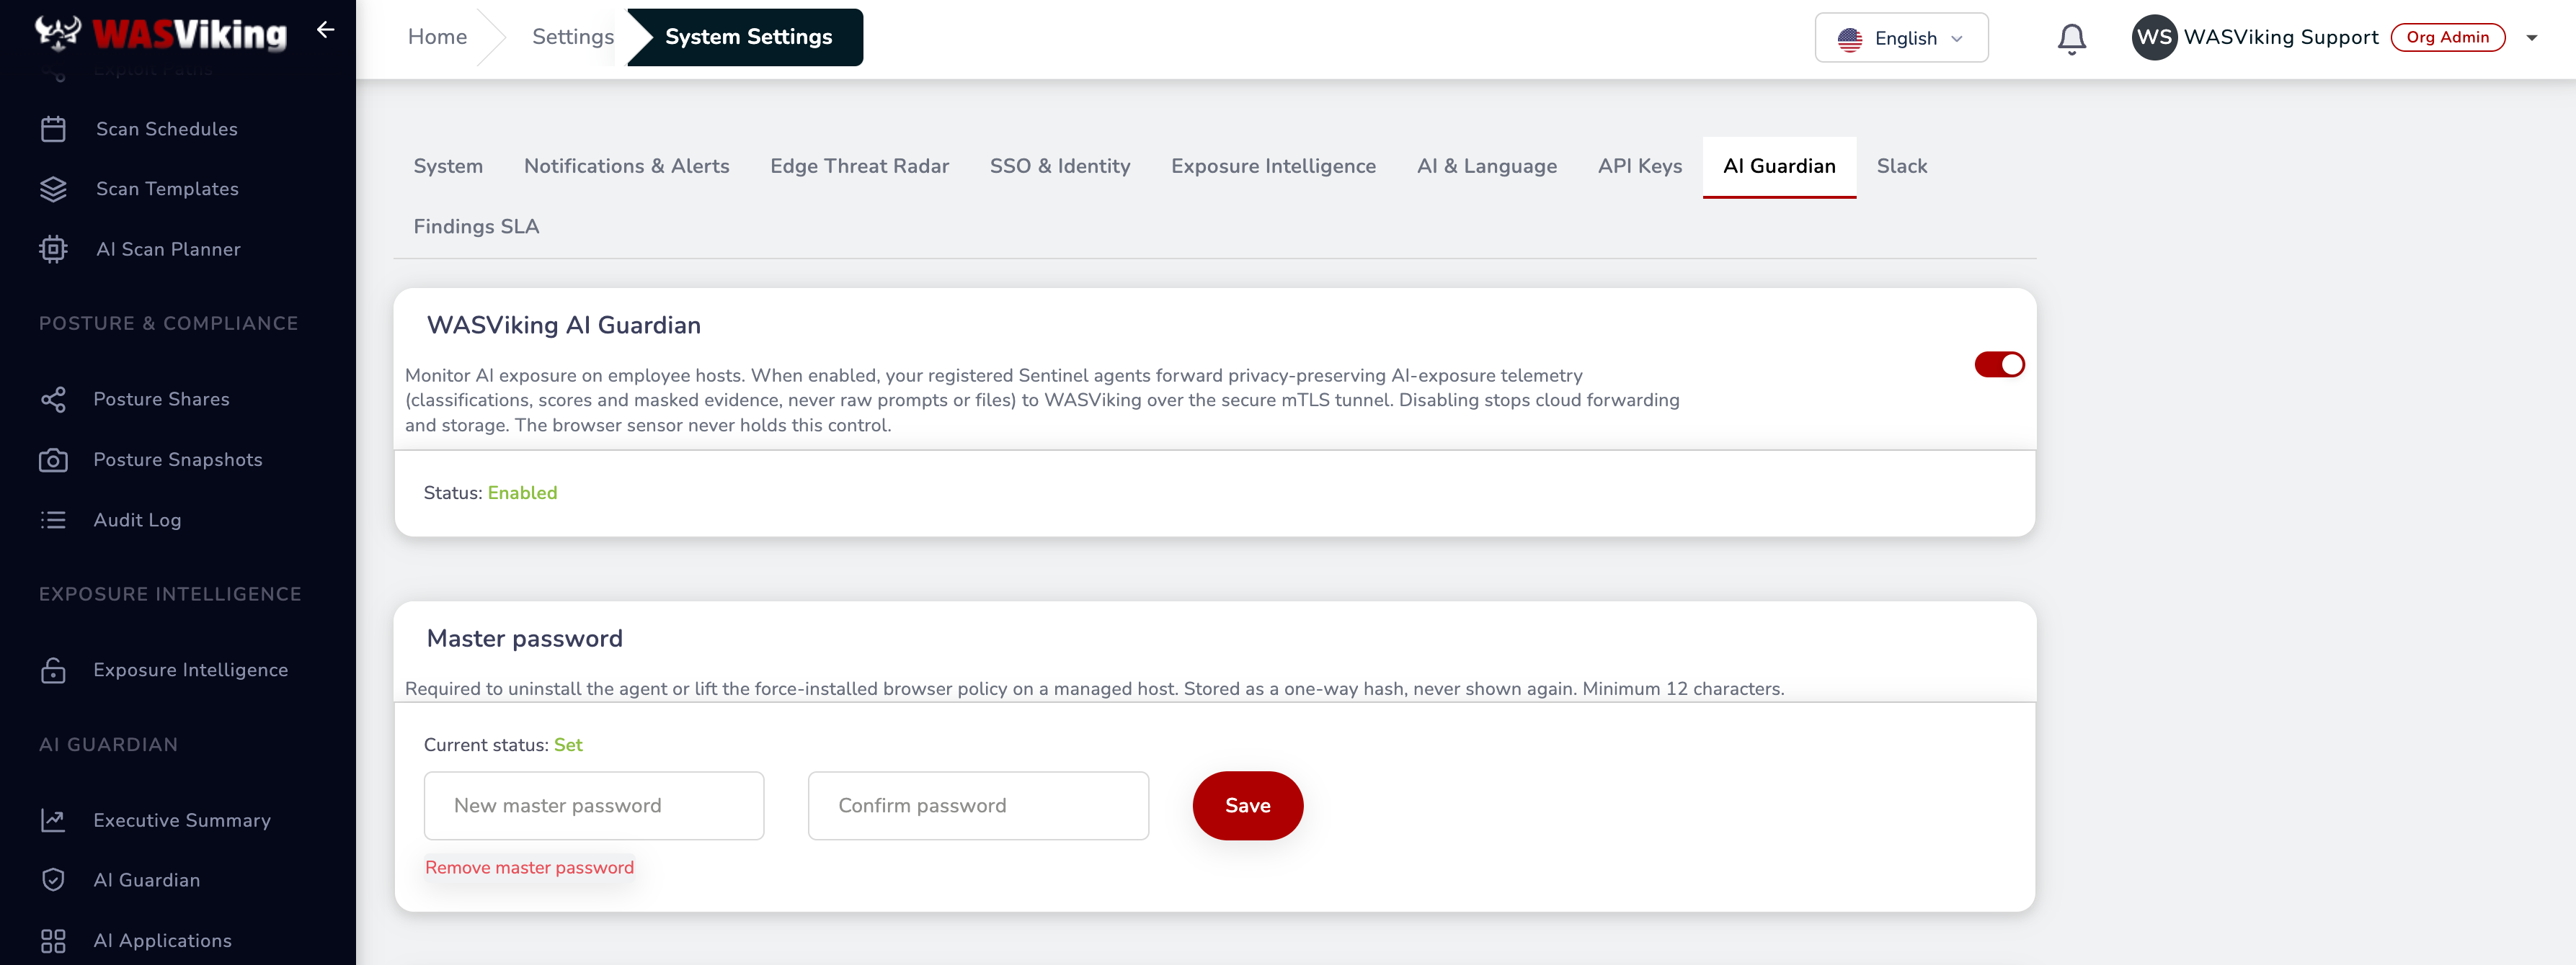Click the AI GUARDIAN section header

pyautogui.click(x=108, y=744)
